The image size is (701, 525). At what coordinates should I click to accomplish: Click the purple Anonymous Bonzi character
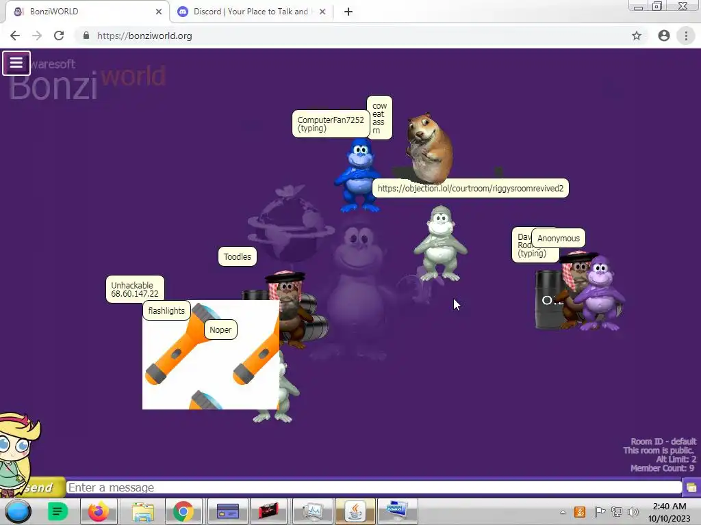[600, 293]
